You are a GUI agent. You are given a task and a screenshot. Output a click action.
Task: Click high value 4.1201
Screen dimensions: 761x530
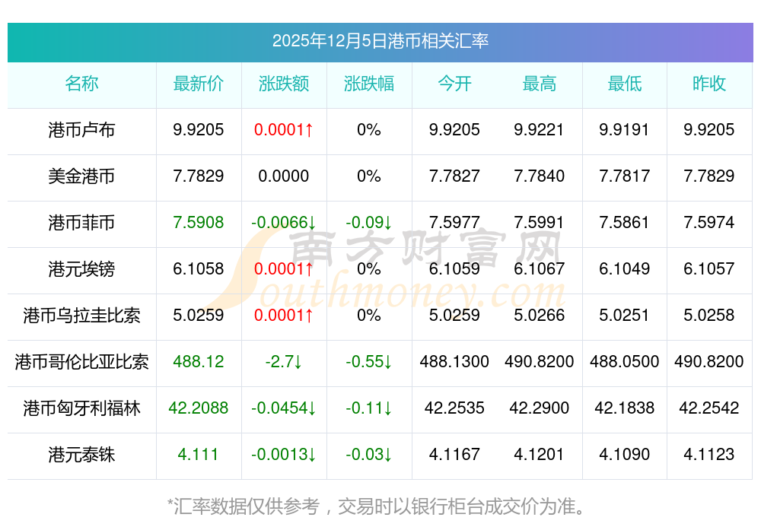(x=540, y=455)
